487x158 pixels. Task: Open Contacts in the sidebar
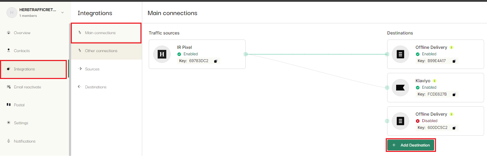tap(22, 51)
